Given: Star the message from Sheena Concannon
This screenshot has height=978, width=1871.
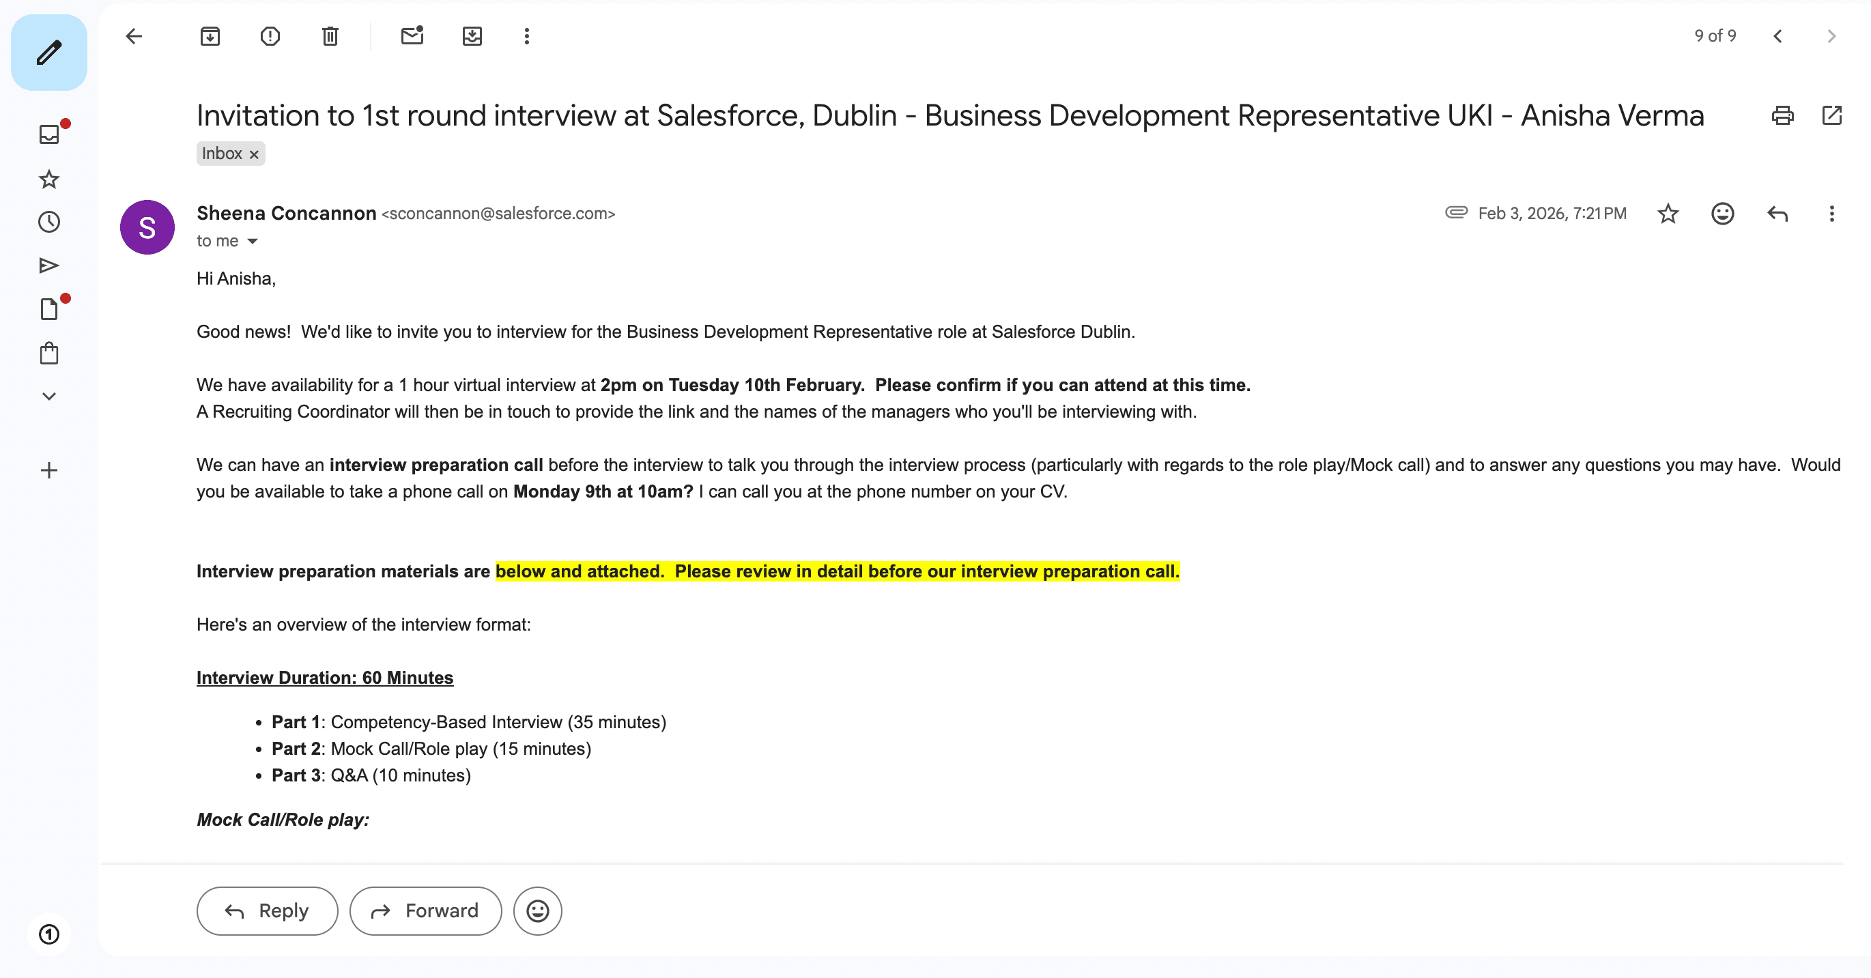Looking at the screenshot, I should [1668, 214].
